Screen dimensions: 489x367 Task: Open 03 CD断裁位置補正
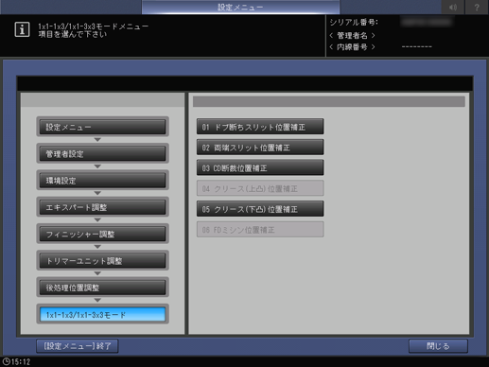click(x=260, y=167)
